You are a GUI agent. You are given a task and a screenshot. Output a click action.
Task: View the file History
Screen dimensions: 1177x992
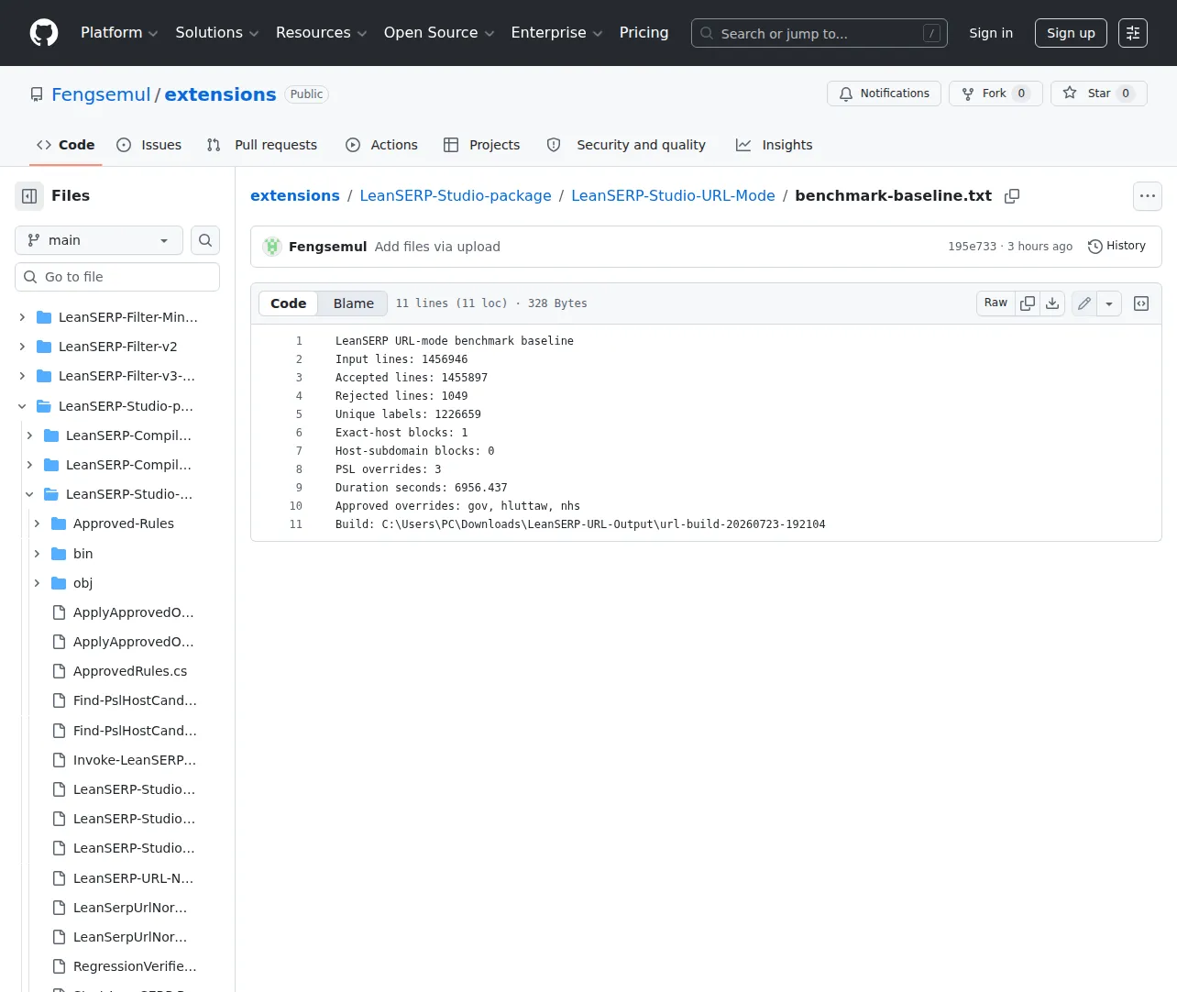[x=1116, y=247]
